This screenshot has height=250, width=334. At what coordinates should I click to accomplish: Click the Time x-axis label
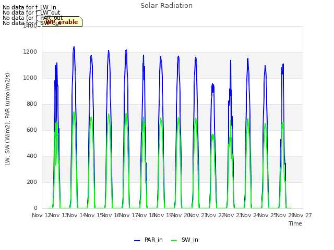coord(295,223)
